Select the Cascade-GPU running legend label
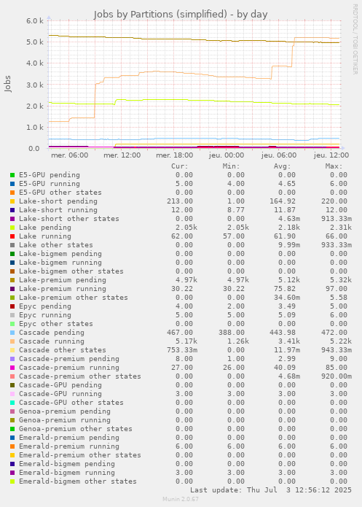 point(60,394)
